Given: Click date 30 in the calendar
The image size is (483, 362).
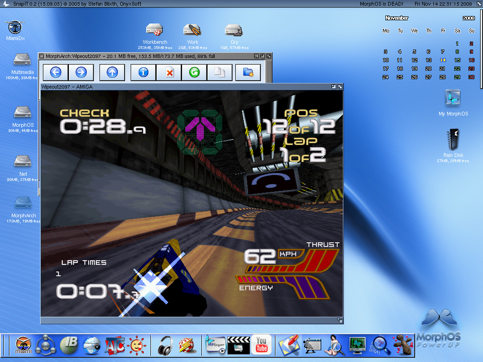Looking at the screenshot, I should pos(471,77).
